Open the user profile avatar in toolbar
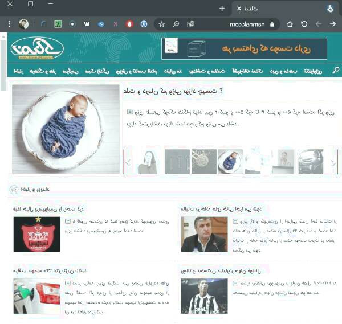This screenshot has width=342, height=324. pos(24,24)
